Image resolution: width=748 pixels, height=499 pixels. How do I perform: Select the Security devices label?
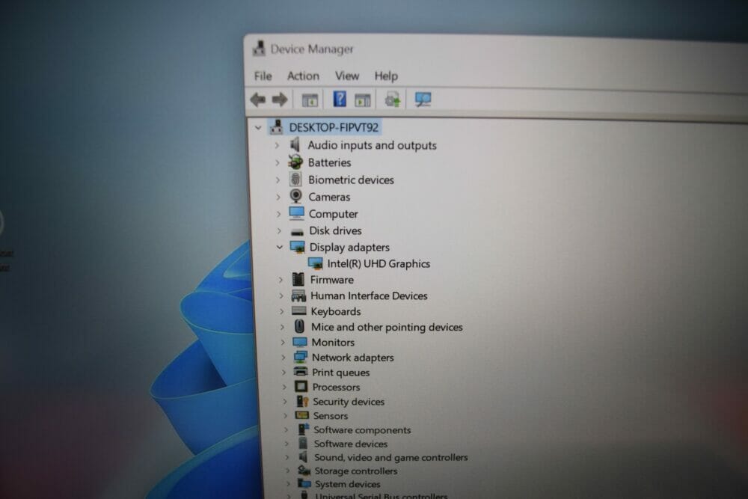(x=349, y=402)
